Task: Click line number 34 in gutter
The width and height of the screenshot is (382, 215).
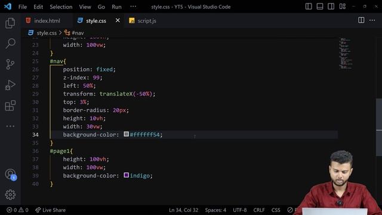Action: (x=35, y=135)
